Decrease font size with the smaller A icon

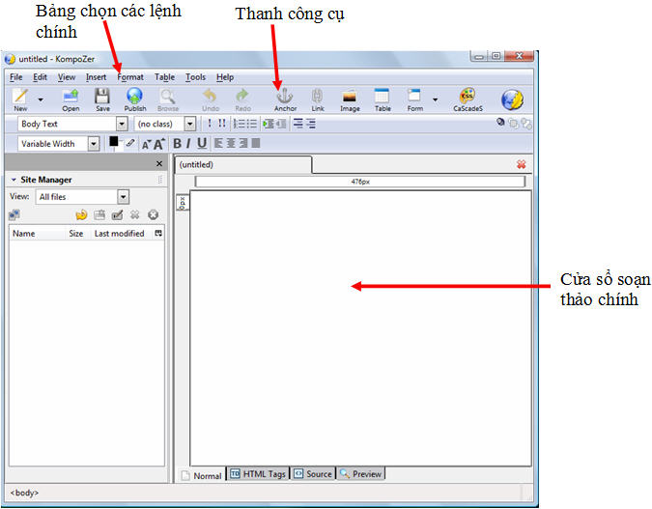tap(146, 144)
